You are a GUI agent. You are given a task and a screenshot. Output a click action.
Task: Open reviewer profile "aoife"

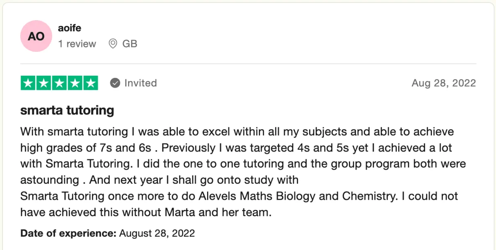pos(69,28)
